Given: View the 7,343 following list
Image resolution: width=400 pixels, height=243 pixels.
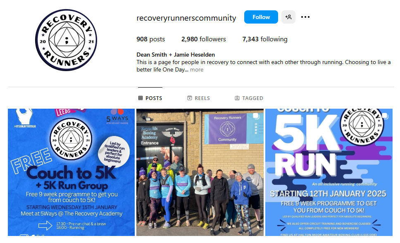Looking at the screenshot, I should click(x=265, y=39).
